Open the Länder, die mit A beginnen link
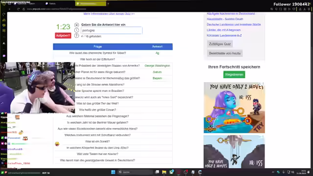The image size is (313, 176). (224, 30)
